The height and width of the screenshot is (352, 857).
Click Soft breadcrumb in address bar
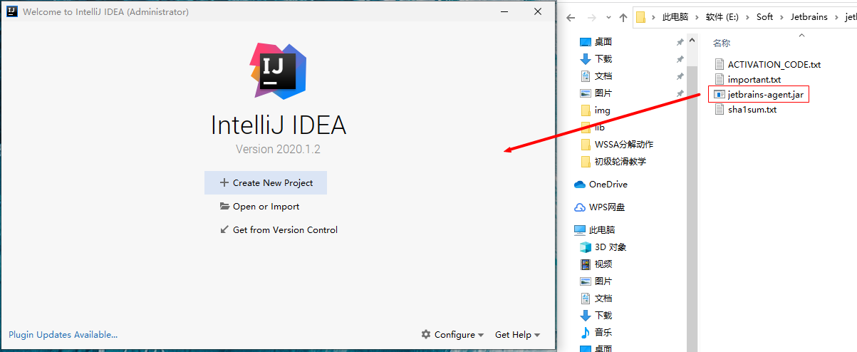(x=764, y=17)
